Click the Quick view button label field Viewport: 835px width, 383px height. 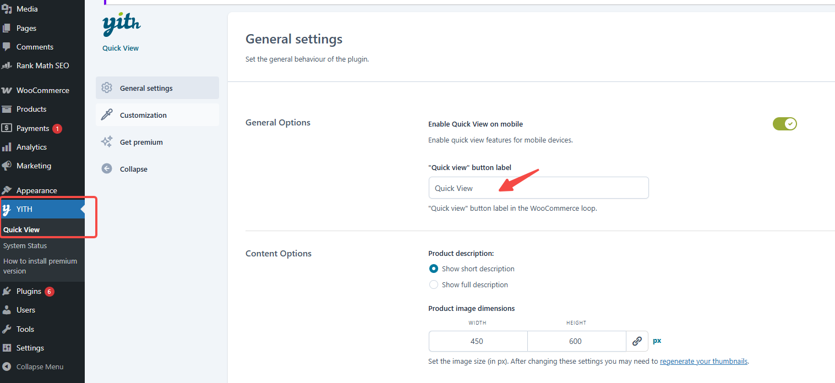point(538,188)
